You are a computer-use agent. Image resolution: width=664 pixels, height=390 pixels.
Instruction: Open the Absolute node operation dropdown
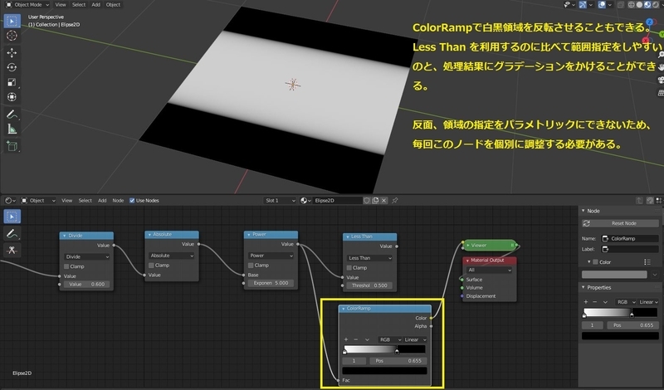tap(172, 256)
